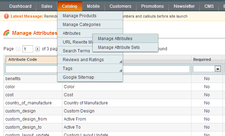Screen dimensions: 225x136
Task: Click the Color label cell
Action: 69,87
